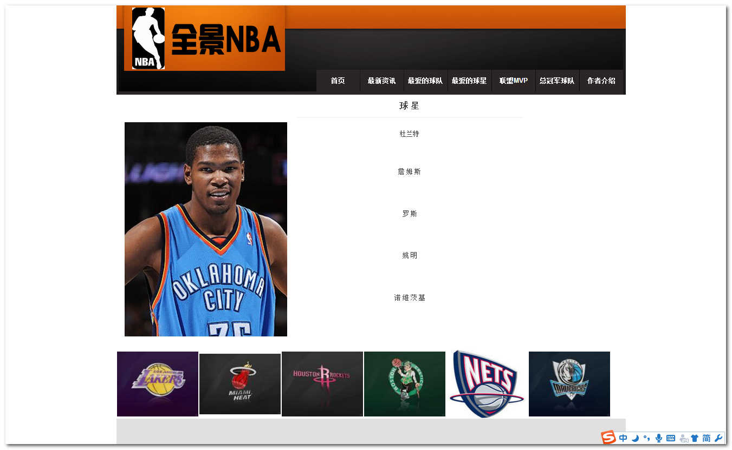Viewport: 732px width, 450px height.
Task: Click the user account icon in IME bar
Action: [684, 438]
